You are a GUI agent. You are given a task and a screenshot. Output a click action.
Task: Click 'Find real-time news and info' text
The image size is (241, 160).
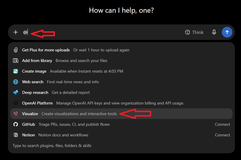73,82
